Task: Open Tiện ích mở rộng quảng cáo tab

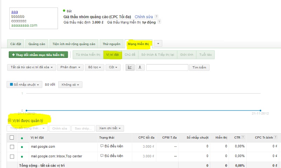Action: coord(74,44)
